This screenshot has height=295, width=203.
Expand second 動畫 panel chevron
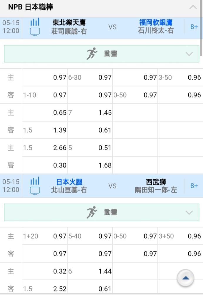pyautogui.click(x=189, y=213)
